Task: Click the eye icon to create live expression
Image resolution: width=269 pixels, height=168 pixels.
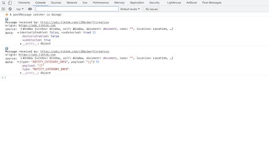Action: [x=30, y=9]
